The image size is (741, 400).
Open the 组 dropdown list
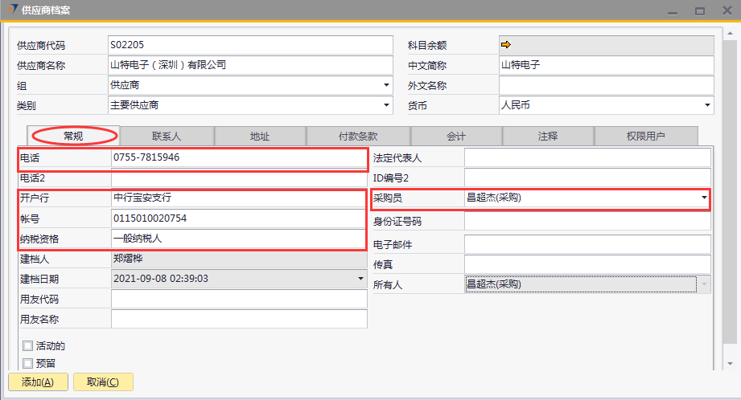[x=386, y=85]
